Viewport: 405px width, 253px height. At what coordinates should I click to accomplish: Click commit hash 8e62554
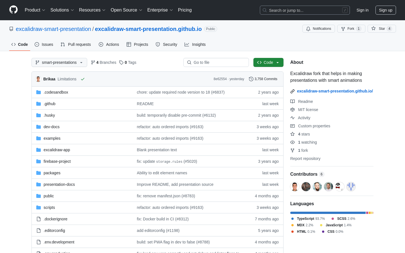click(220, 79)
